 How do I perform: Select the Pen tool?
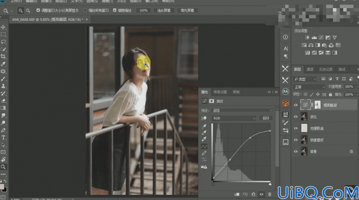3,130
